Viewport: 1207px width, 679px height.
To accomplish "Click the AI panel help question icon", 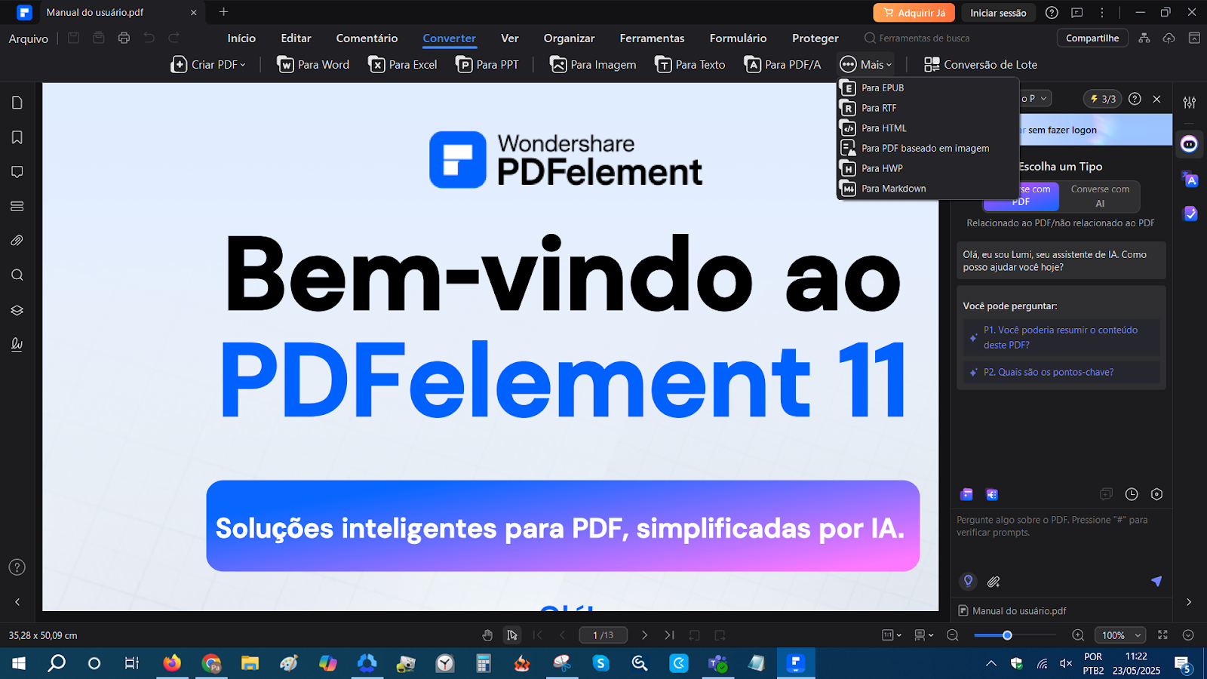I will click(x=1135, y=99).
